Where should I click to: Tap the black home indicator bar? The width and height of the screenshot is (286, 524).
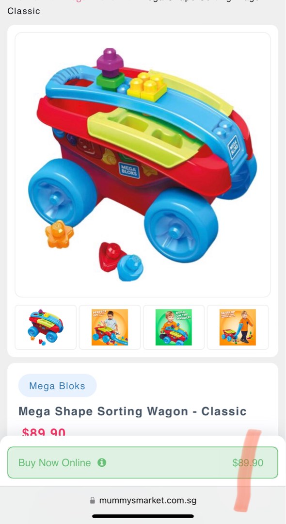pyautogui.click(x=143, y=516)
